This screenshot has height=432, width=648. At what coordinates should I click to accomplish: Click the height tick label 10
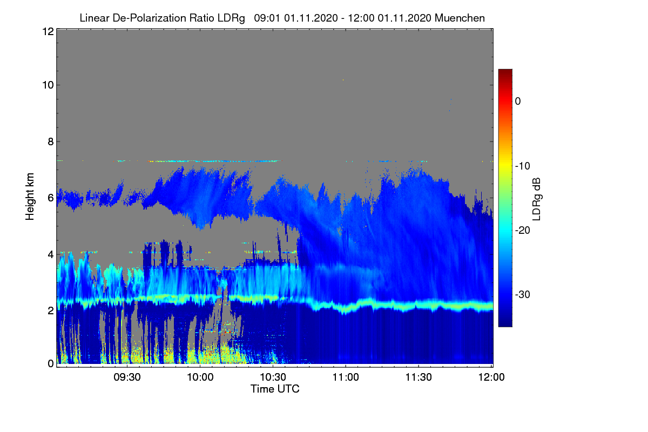click(x=48, y=85)
